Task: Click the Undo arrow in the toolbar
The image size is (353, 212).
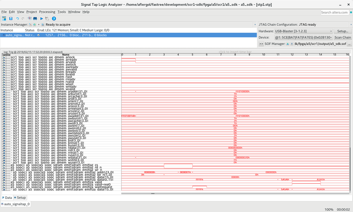Action: (x=17, y=18)
